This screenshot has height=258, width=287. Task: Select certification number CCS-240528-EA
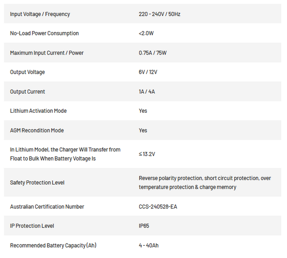tap(158, 206)
